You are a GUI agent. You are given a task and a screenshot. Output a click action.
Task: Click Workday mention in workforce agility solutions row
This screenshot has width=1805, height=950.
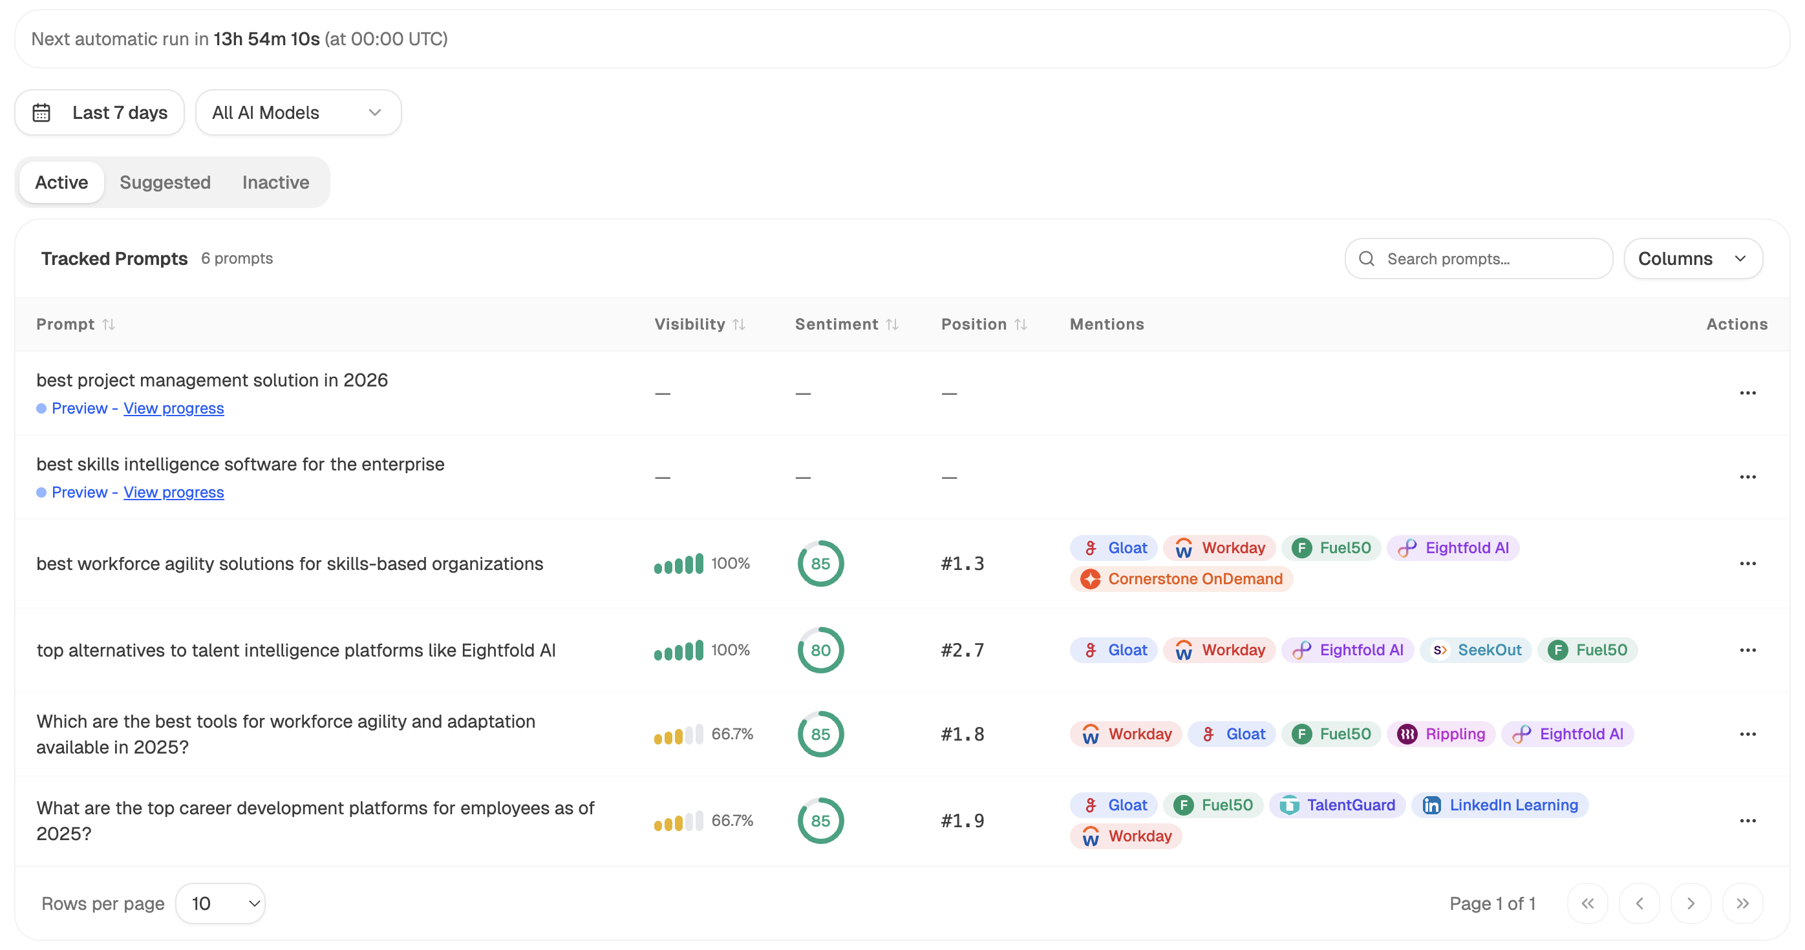coord(1219,548)
